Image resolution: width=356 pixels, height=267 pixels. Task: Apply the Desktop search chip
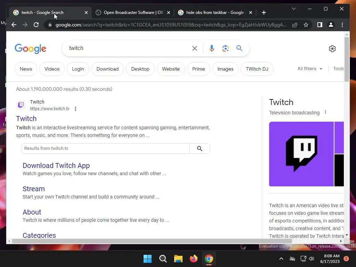[x=140, y=69]
